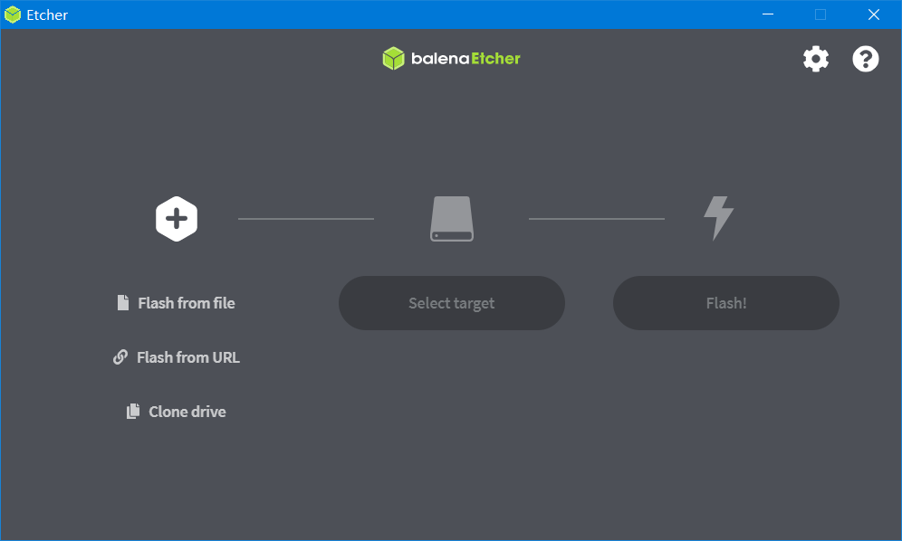This screenshot has height=541, width=902.
Task: Click the hexagon plus source icon
Action: point(177,219)
